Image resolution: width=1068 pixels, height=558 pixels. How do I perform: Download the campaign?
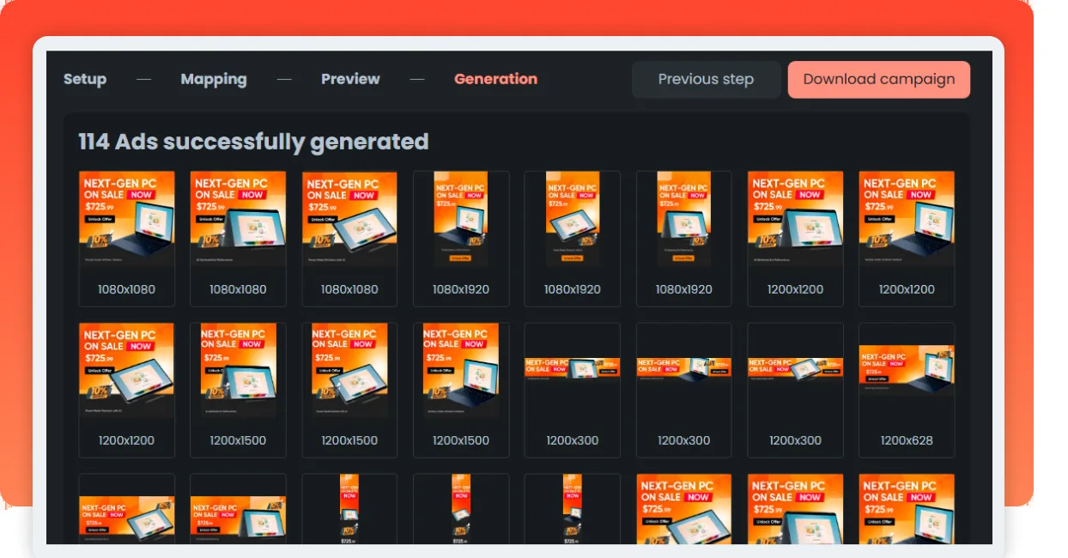[879, 80]
